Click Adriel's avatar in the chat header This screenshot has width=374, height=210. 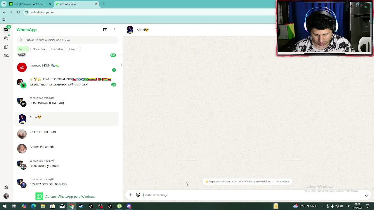[130, 30]
